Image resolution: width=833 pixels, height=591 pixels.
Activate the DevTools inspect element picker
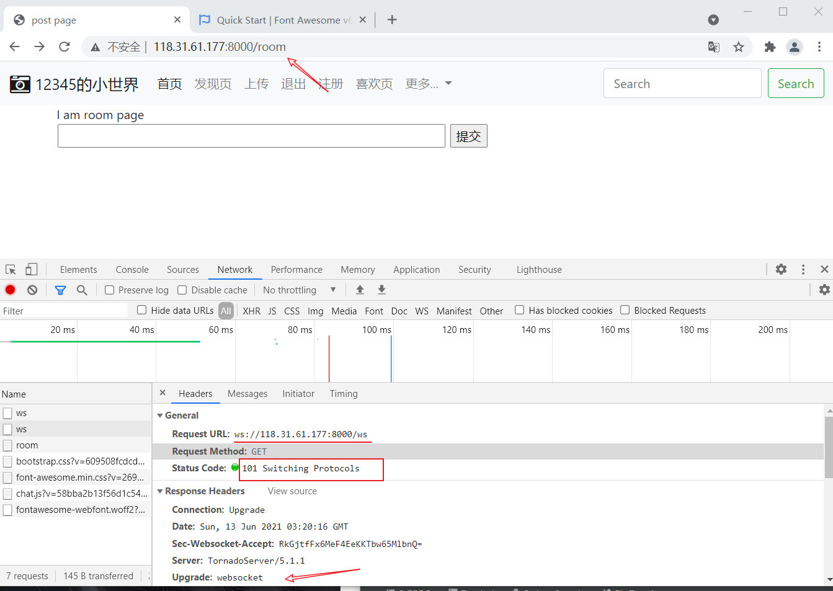point(11,270)
